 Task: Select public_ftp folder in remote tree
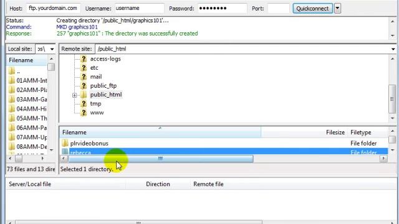point(103,86)
